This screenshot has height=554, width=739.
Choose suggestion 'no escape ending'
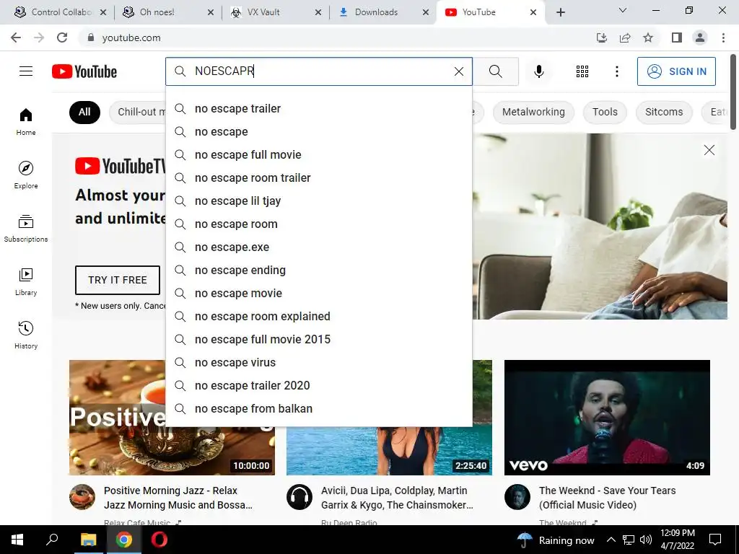318,271
